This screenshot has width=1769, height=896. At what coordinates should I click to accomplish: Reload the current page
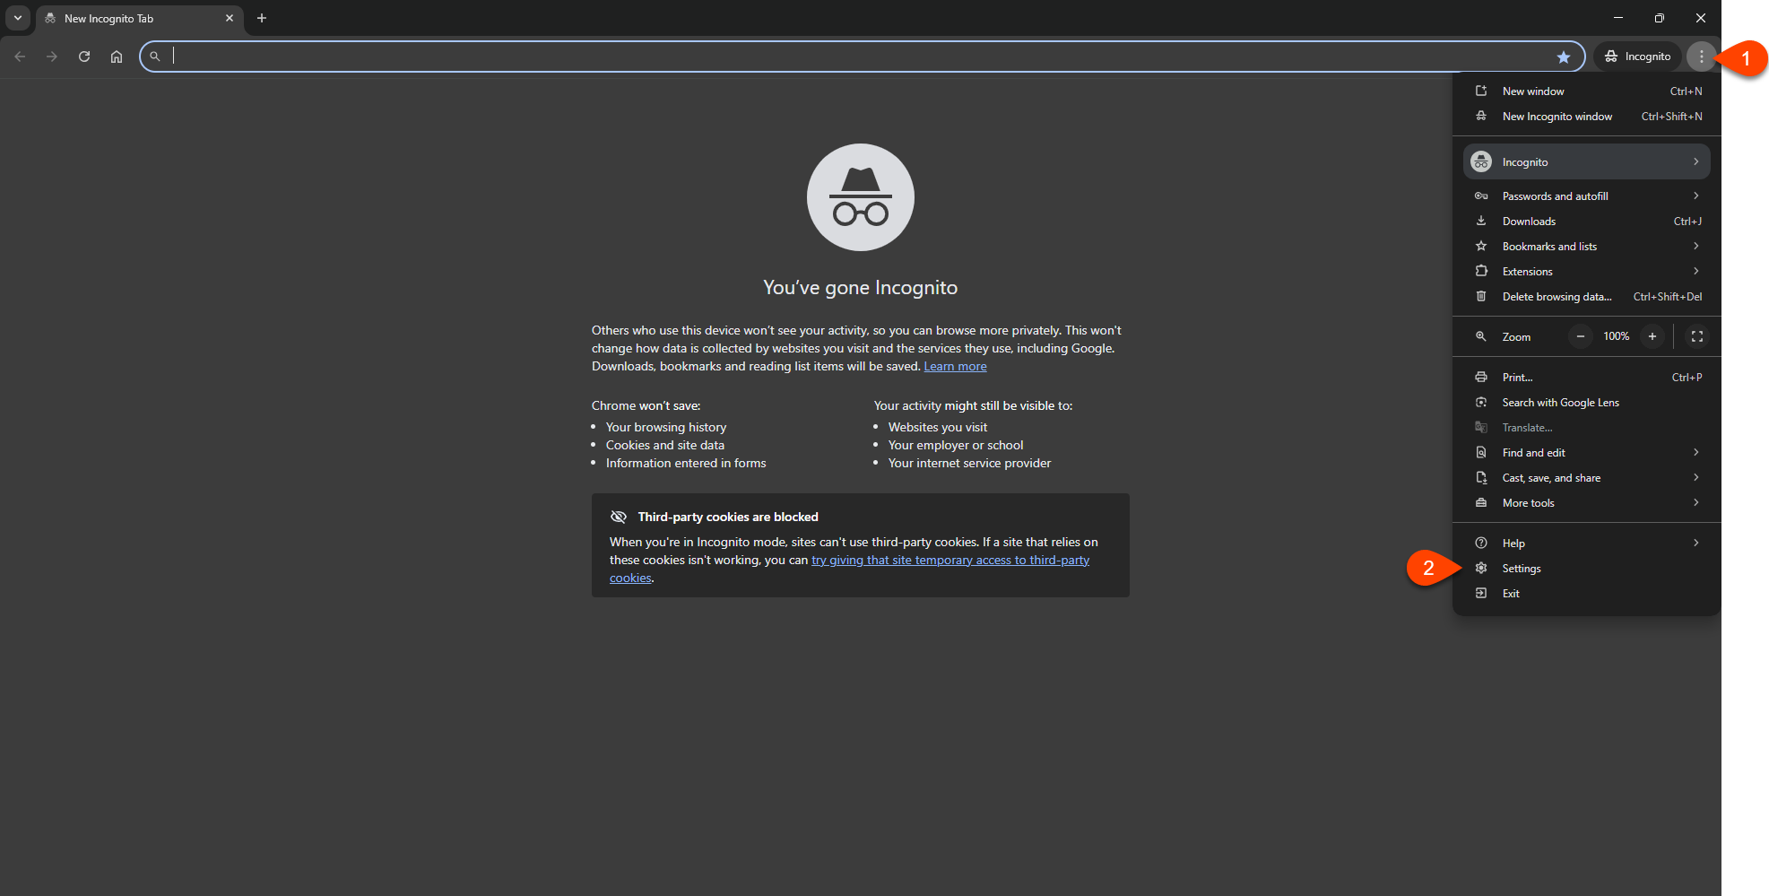(x=84, y=57)
